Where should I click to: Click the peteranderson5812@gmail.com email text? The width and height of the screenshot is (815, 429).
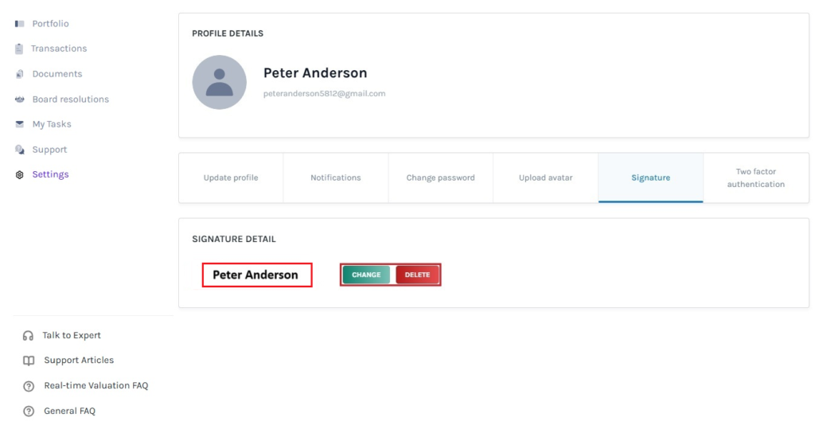(x=325, y=94)
